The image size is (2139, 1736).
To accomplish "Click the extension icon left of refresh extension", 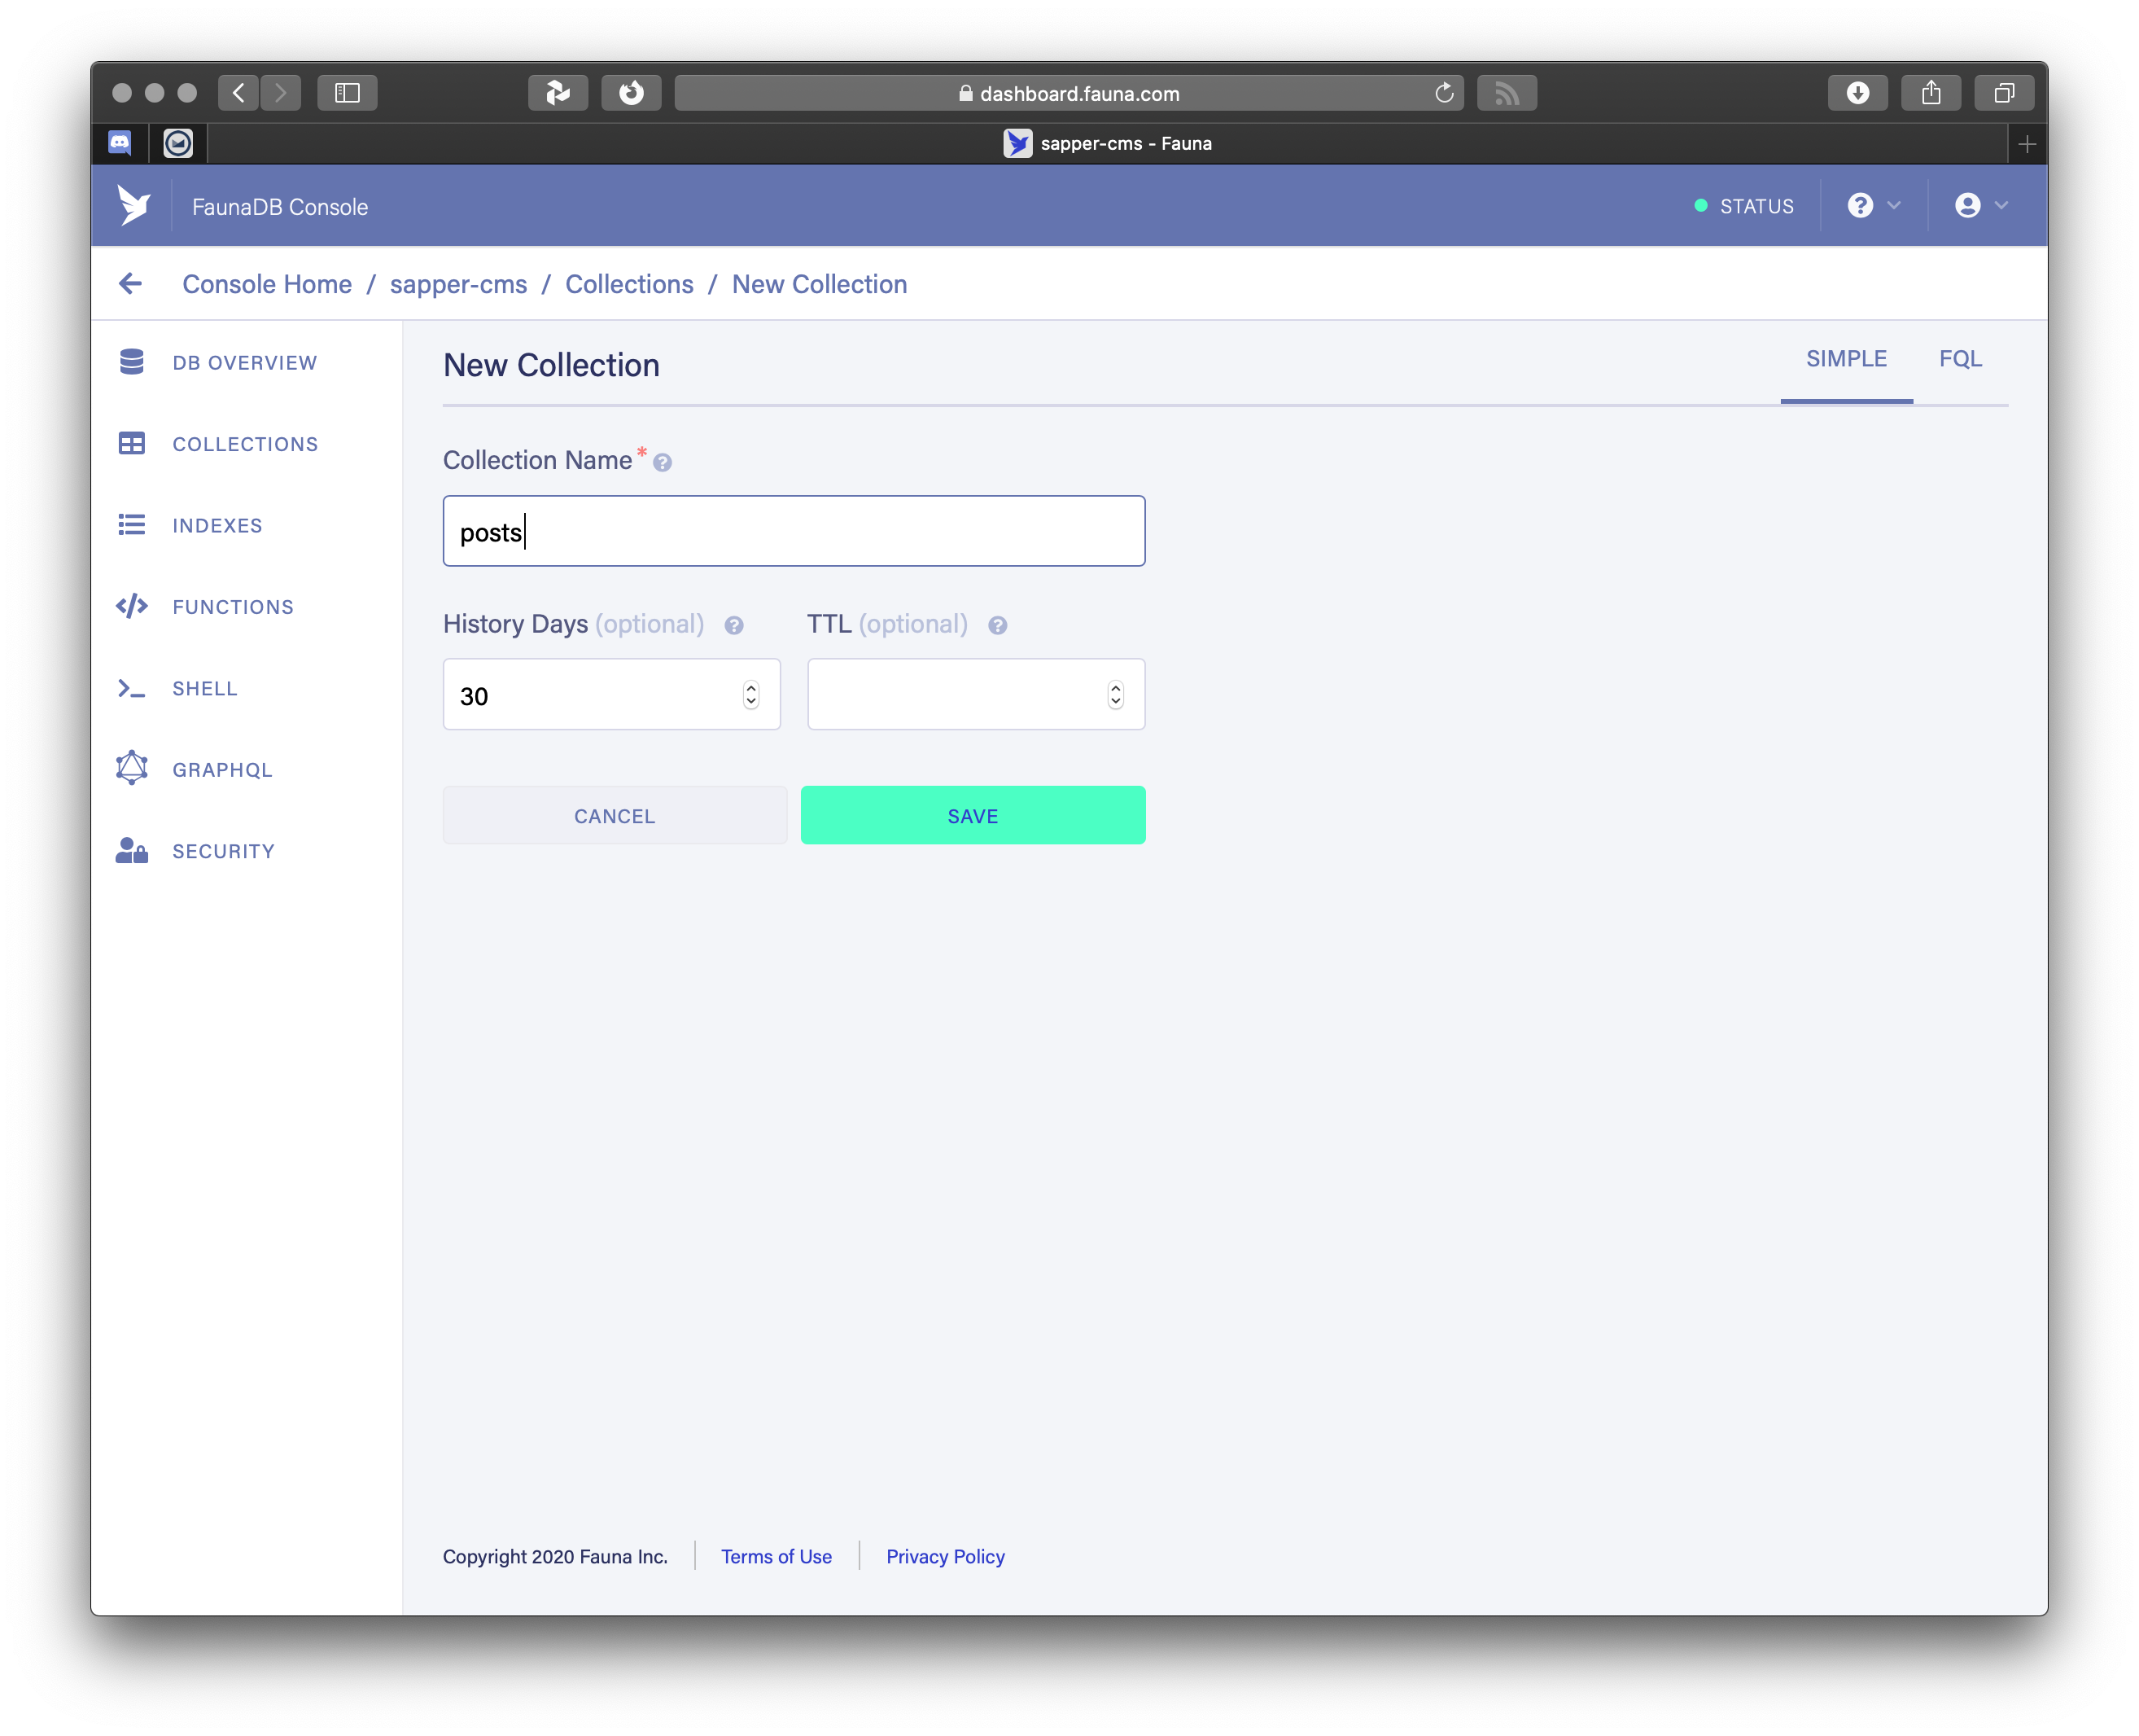I will click(x=558, y=93).
